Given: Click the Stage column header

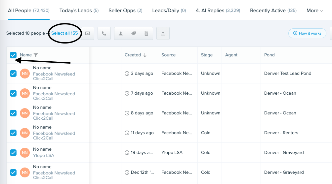Looking at the screenshot, I should 207,55.
